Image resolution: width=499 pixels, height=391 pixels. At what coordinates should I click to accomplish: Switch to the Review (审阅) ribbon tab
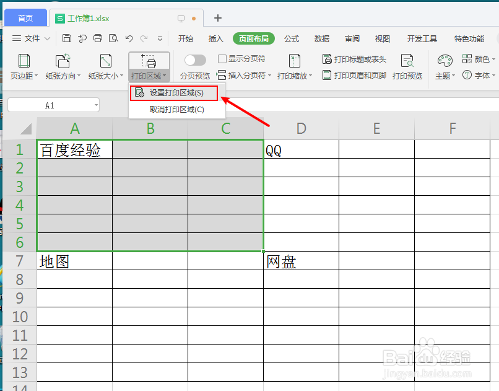[x=352, y=39]
